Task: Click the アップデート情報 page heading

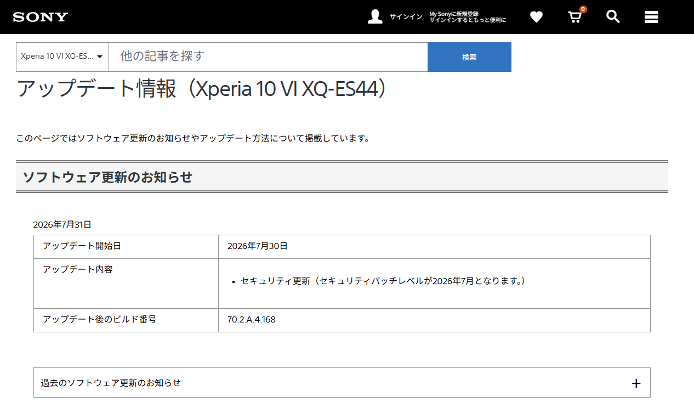Action: tap(202, 89)
